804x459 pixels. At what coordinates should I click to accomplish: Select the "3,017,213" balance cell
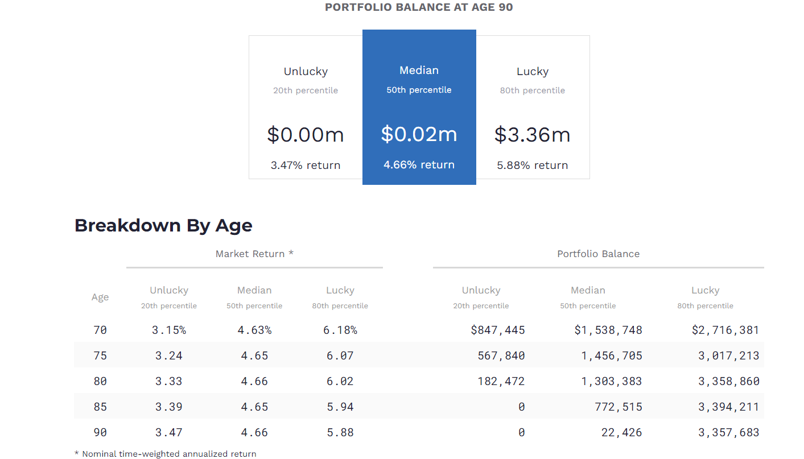[729, 355]
